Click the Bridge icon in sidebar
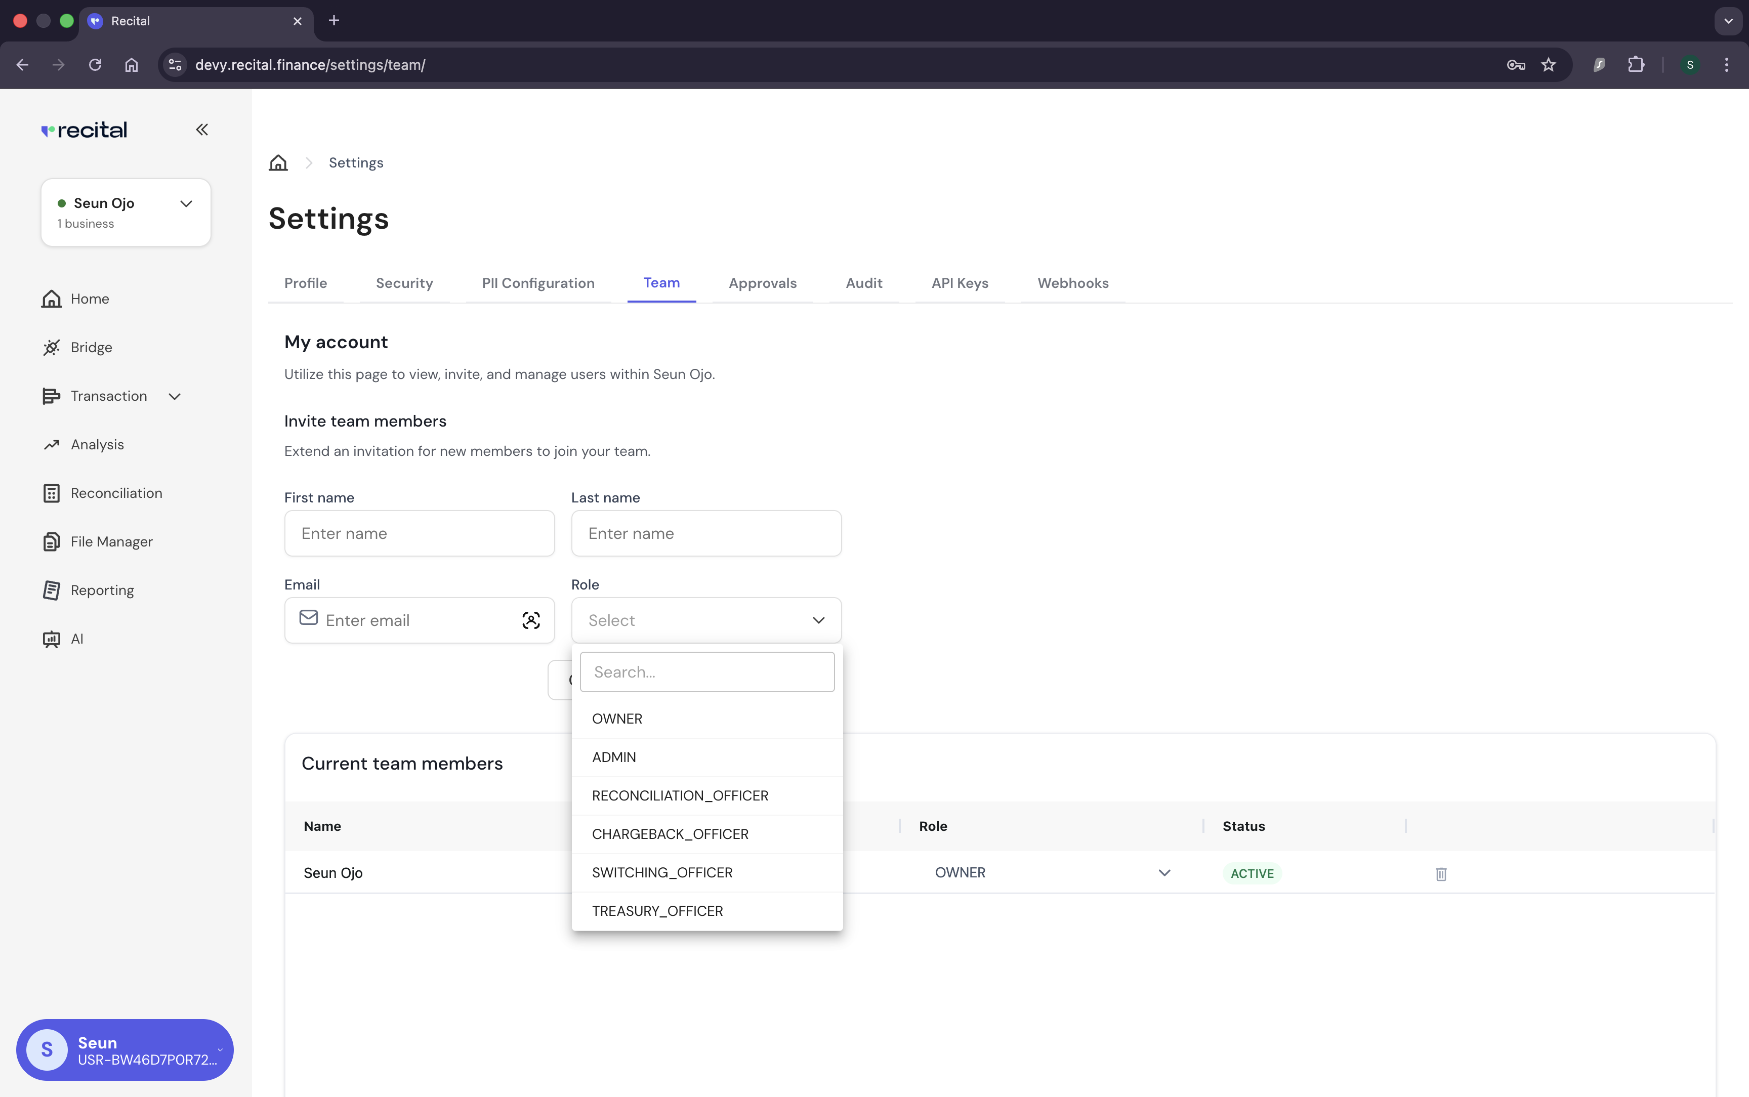The width and height of the screenshot is (1749, 1097). coord(51,348)
